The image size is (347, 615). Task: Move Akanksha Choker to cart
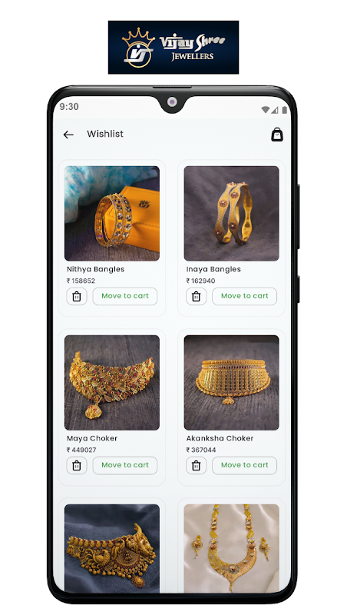point(244,466)
